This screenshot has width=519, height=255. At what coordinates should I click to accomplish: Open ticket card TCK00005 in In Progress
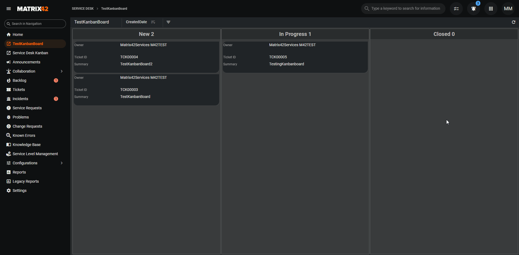pyautogui.click(x=295, y=57)
